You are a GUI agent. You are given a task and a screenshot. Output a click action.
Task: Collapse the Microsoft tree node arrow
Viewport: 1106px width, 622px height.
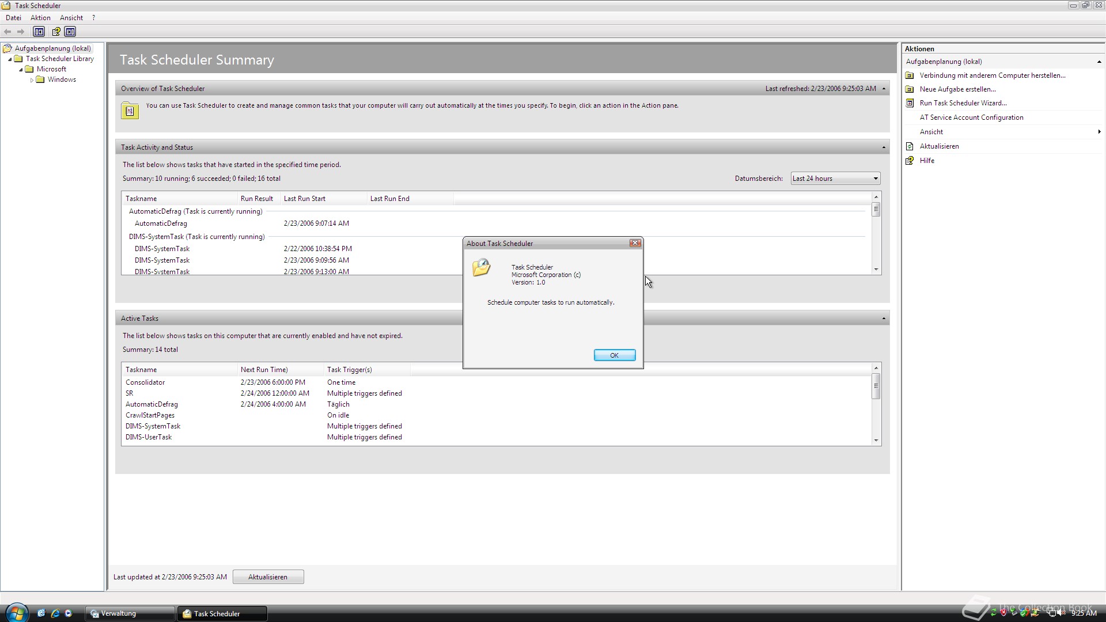click(x=21, y=70)
